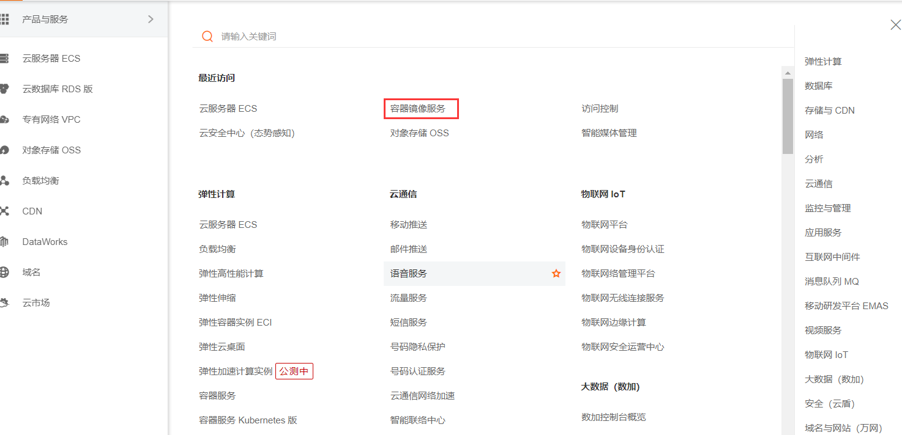
Task: Click the scrollbar up arrow
Action: (788, 72)
